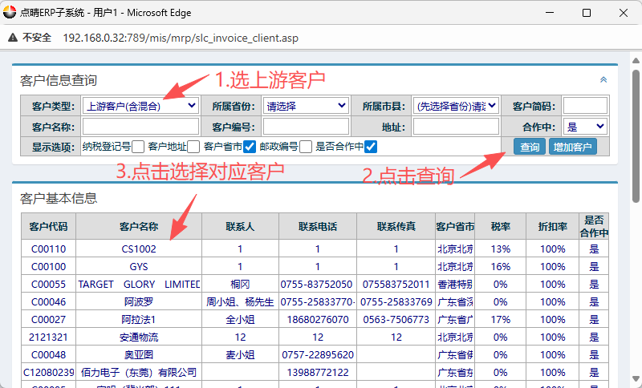Click in the customer name input field

140,127
